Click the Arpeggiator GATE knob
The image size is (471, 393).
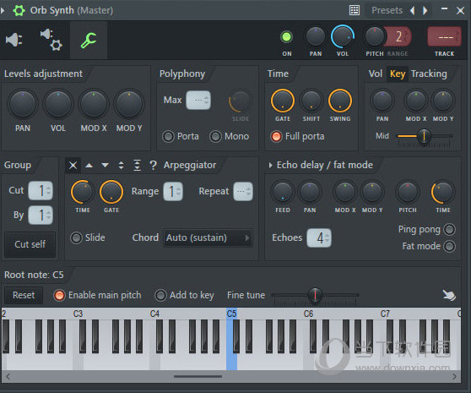pyautogui.click(x=111, y=192)
